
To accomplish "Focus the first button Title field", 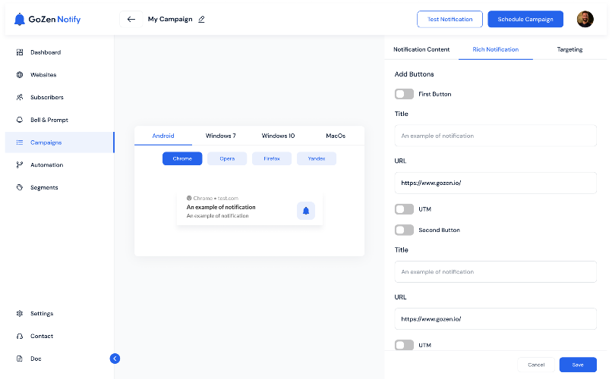I will tap(496, 136).
